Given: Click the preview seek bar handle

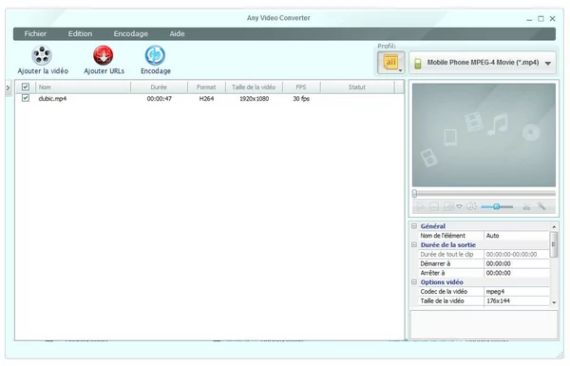Looking at the screenshot, I should click(414, 193).
